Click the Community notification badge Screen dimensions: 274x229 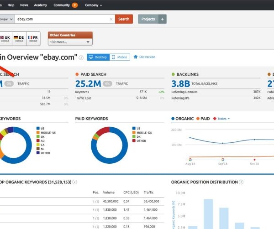coord(75,5)
